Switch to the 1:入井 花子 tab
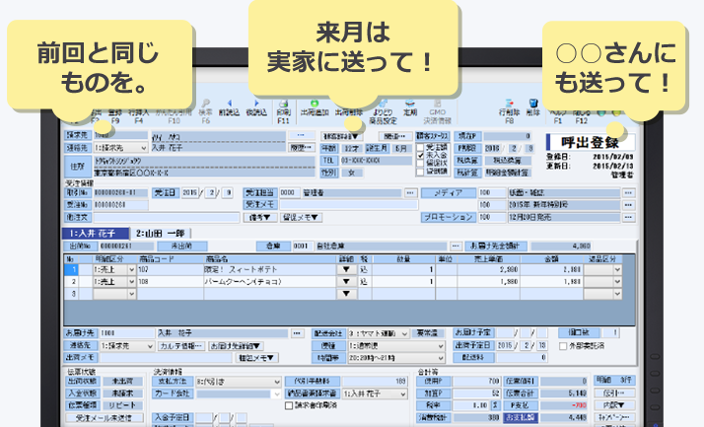 95,233
